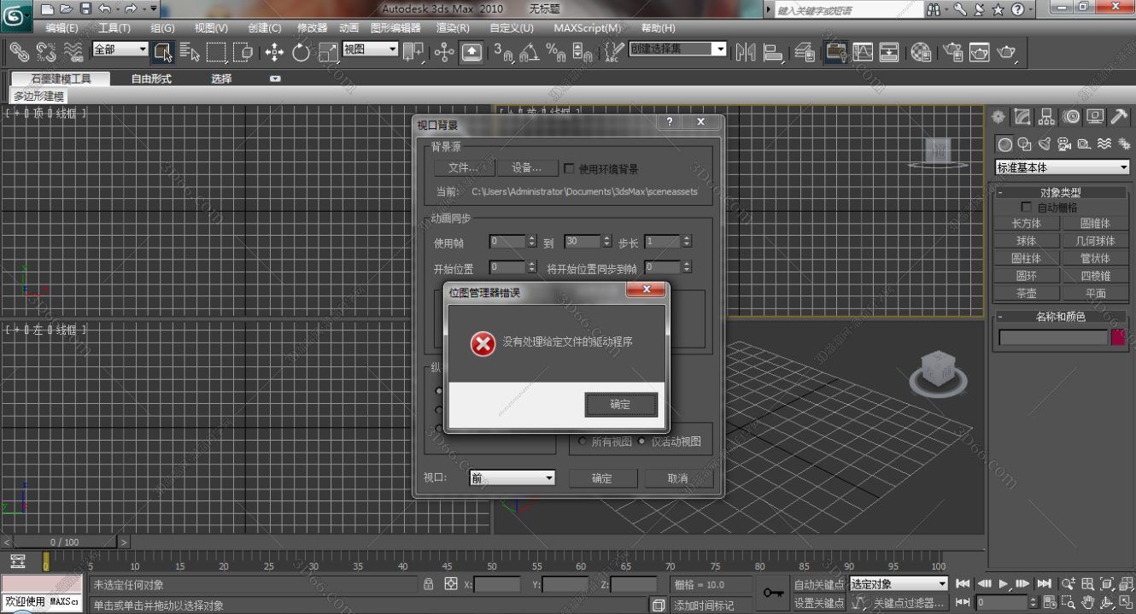Click 确定 on the bitmap error dialog
The width and height of the screenshot is (1136, 614).
[x=621, y=404]
